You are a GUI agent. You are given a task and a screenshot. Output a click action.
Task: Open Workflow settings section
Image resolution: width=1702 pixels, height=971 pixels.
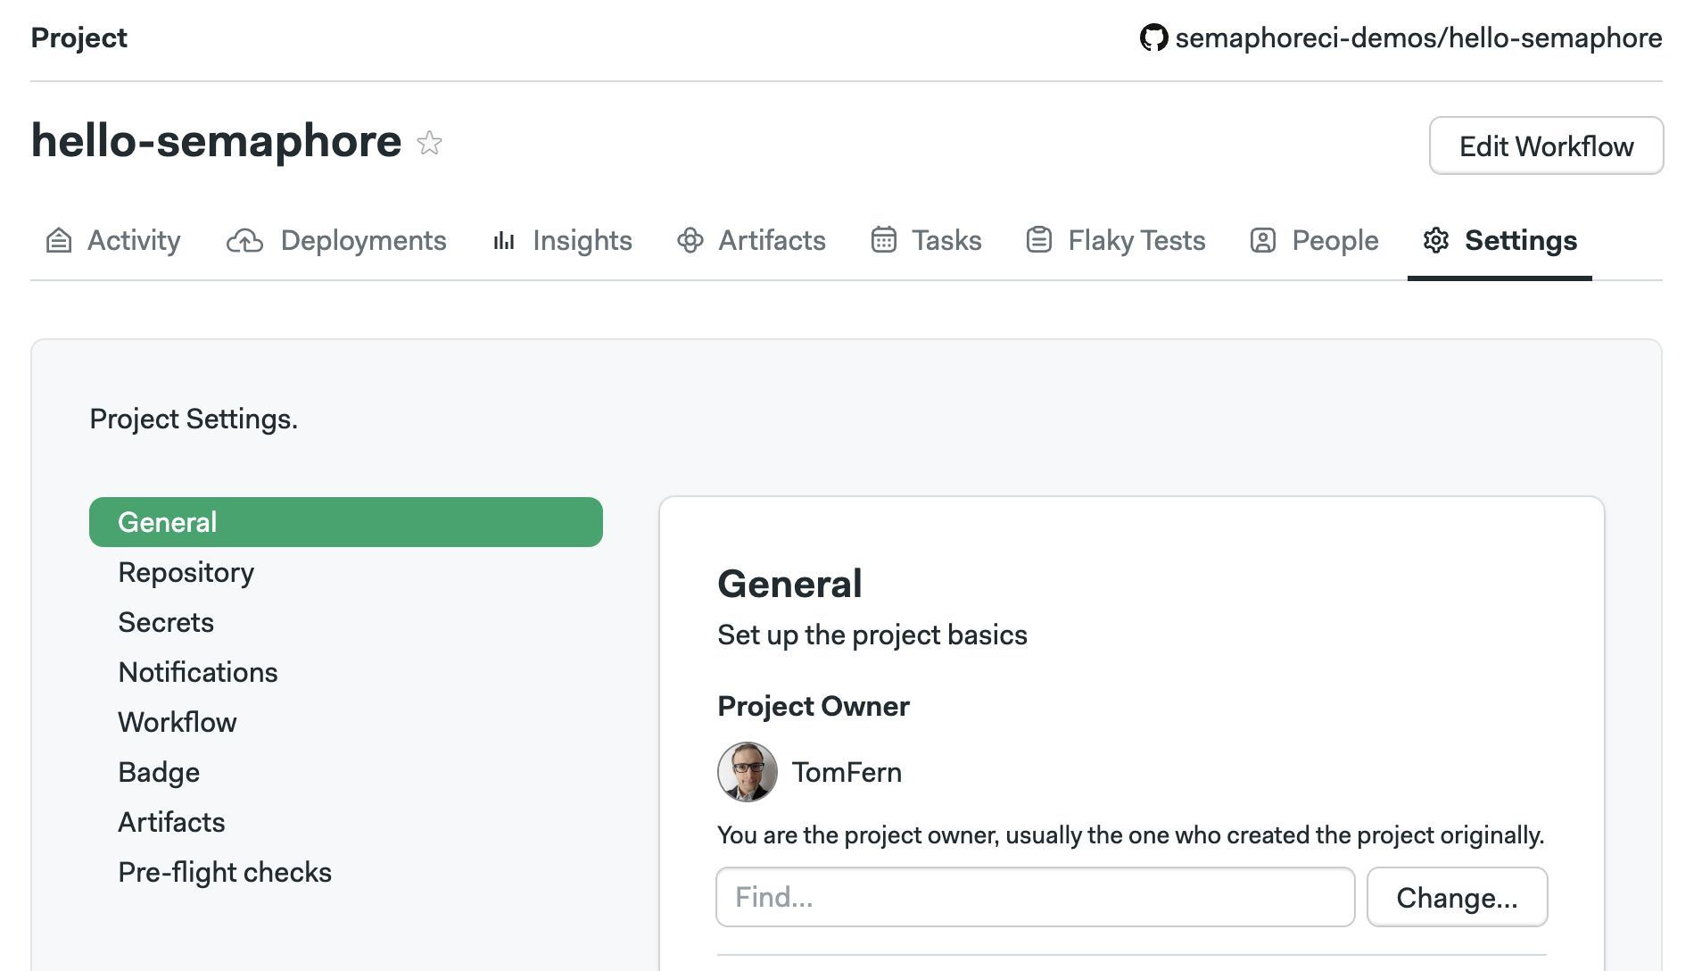[178, 722]
